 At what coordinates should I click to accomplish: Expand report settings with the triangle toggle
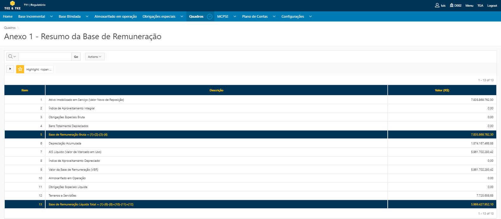10,69
